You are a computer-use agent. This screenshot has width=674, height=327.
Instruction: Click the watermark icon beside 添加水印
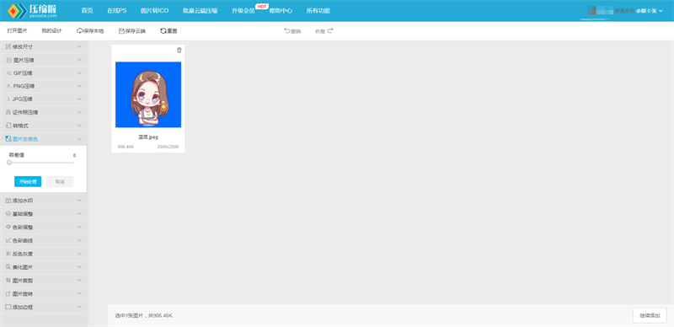coord(8,201)
